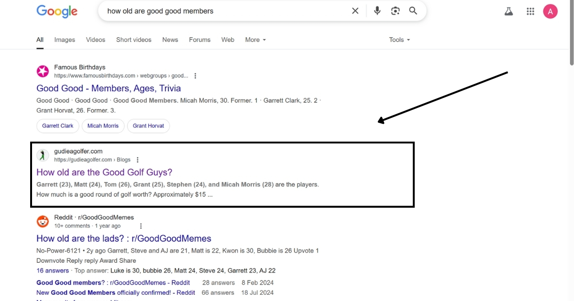
Task: Select the Micah Morris chip
Action: 103,126
